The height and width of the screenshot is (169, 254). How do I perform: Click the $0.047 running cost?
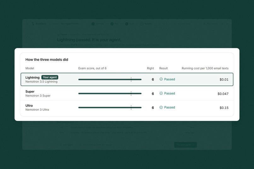[223, 94]
